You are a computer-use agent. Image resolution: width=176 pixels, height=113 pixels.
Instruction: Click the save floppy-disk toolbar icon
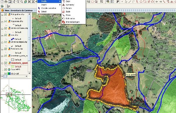click(10, 1)
